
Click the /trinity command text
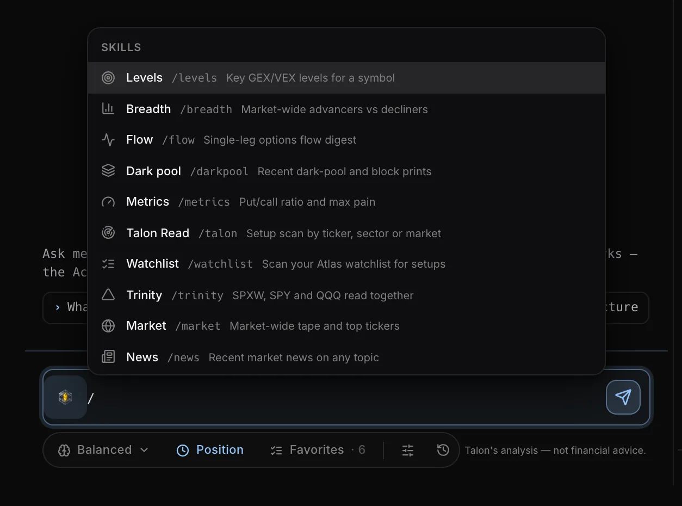pos(197,295)
